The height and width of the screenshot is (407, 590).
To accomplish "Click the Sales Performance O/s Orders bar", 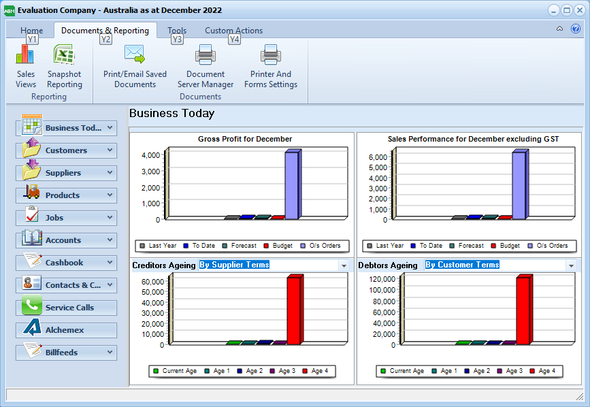I will (519, 185).
